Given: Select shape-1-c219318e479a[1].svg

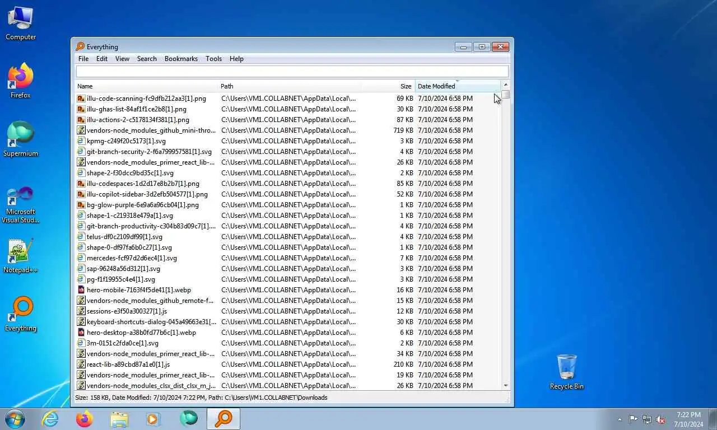Looking at the screenshot, I should (130, 216).
